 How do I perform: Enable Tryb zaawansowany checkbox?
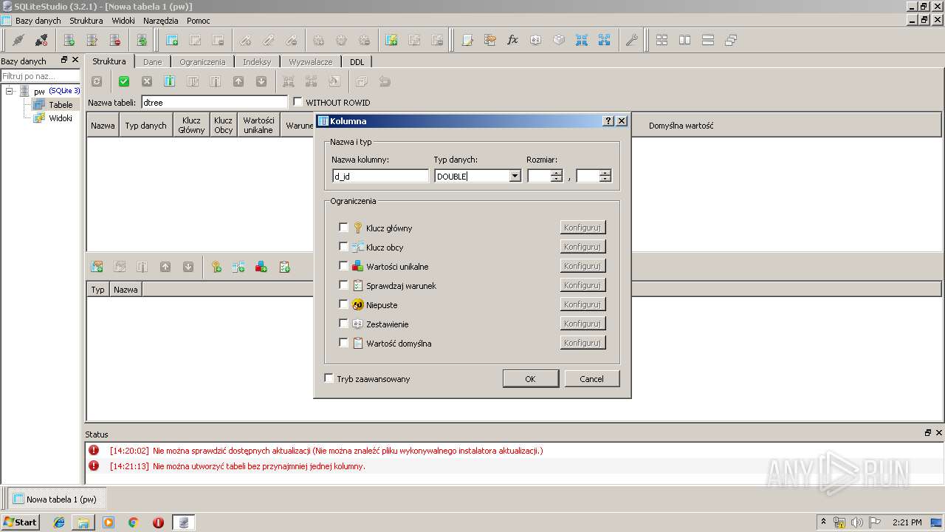(329, 378)
